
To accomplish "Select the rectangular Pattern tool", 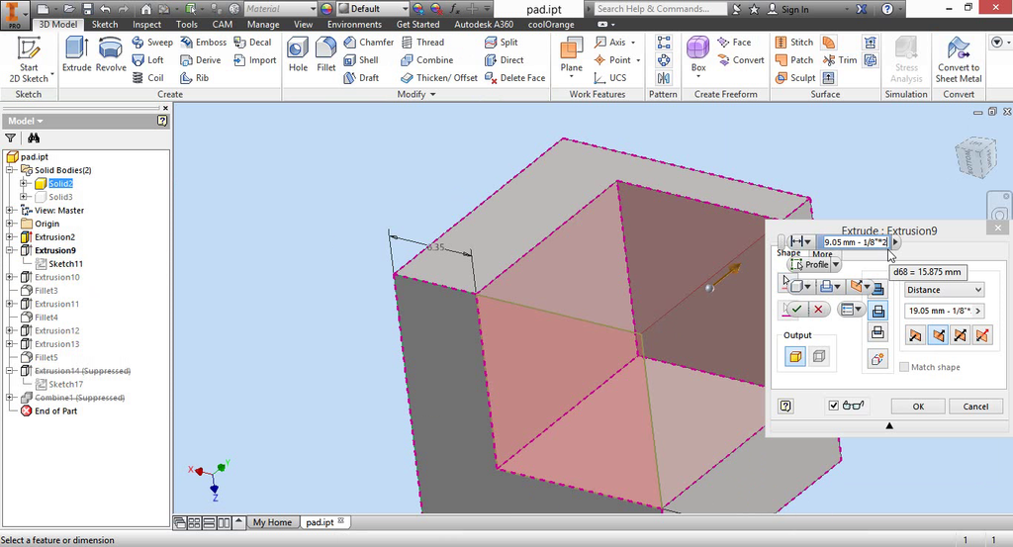I will coord(664,43).
